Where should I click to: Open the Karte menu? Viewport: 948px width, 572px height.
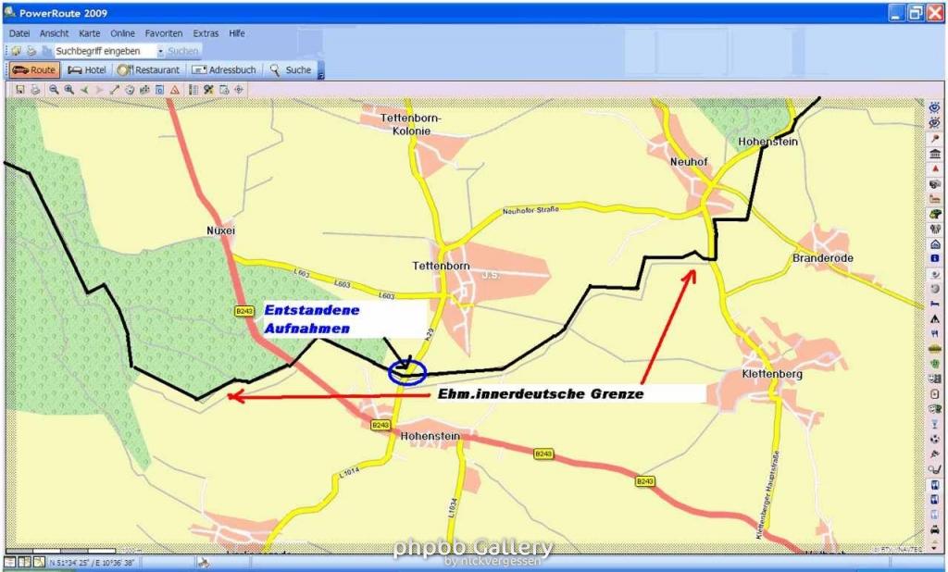89,33
